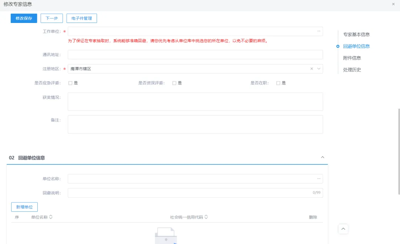Click into the 通讯地址 input field
This screenshot has height=244, width=400.
click(x=195, y=55)
